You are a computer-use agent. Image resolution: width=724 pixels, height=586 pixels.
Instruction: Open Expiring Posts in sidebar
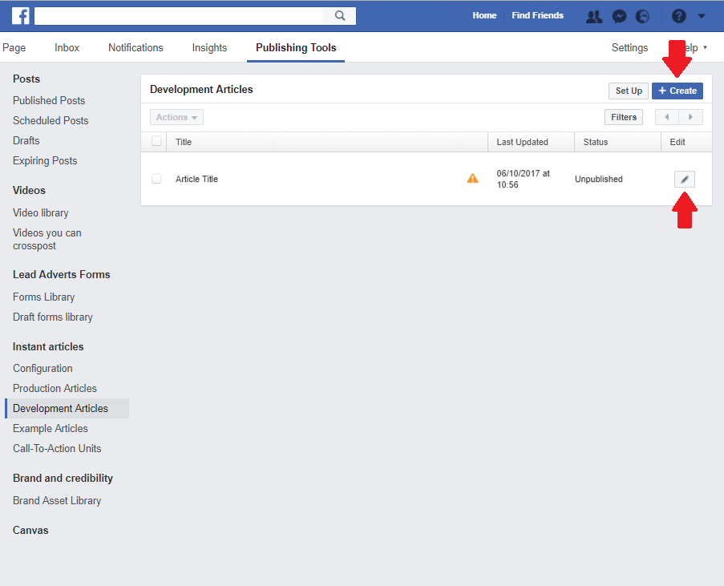(45, 160)
